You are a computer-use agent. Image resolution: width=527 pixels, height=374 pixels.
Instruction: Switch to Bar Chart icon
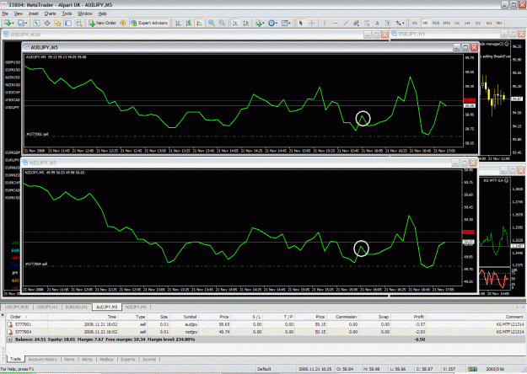[x=178, y=23]
